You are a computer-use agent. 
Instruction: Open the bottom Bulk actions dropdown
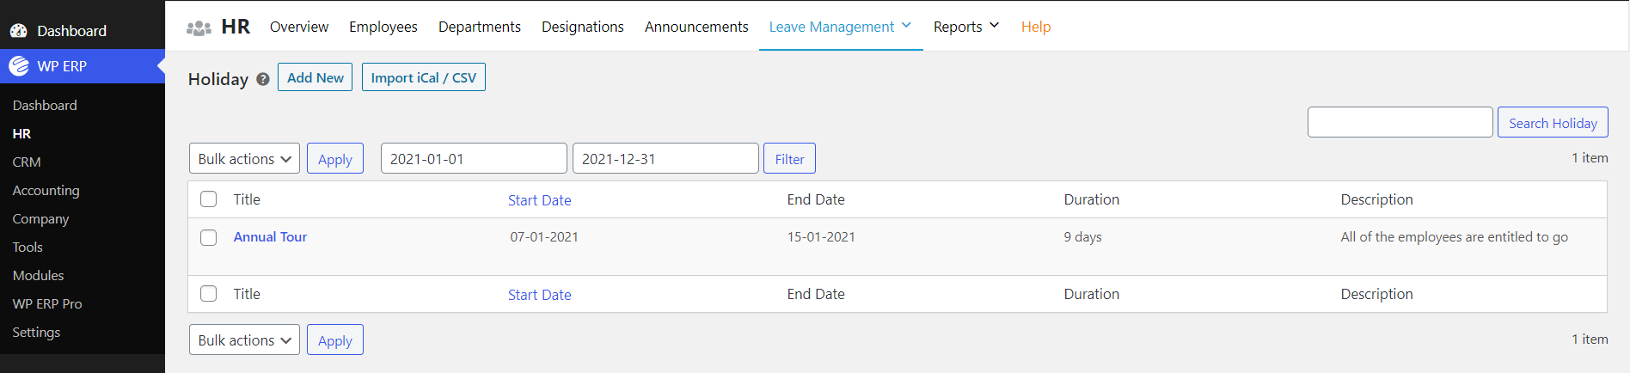(244, 340)
